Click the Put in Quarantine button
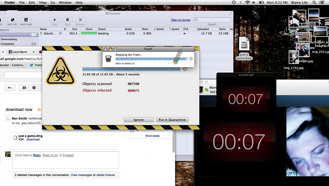Screen dimensions: 329x186 [x=172, y=120]
